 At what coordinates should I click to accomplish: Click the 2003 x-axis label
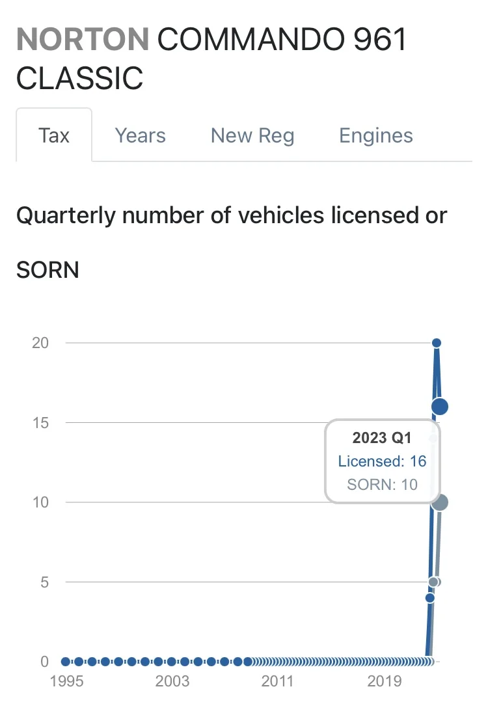(172, 682)
